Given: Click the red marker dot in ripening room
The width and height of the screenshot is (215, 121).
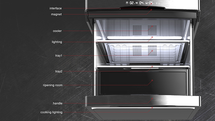Looking at the screenshot, I should pos(152,81).
